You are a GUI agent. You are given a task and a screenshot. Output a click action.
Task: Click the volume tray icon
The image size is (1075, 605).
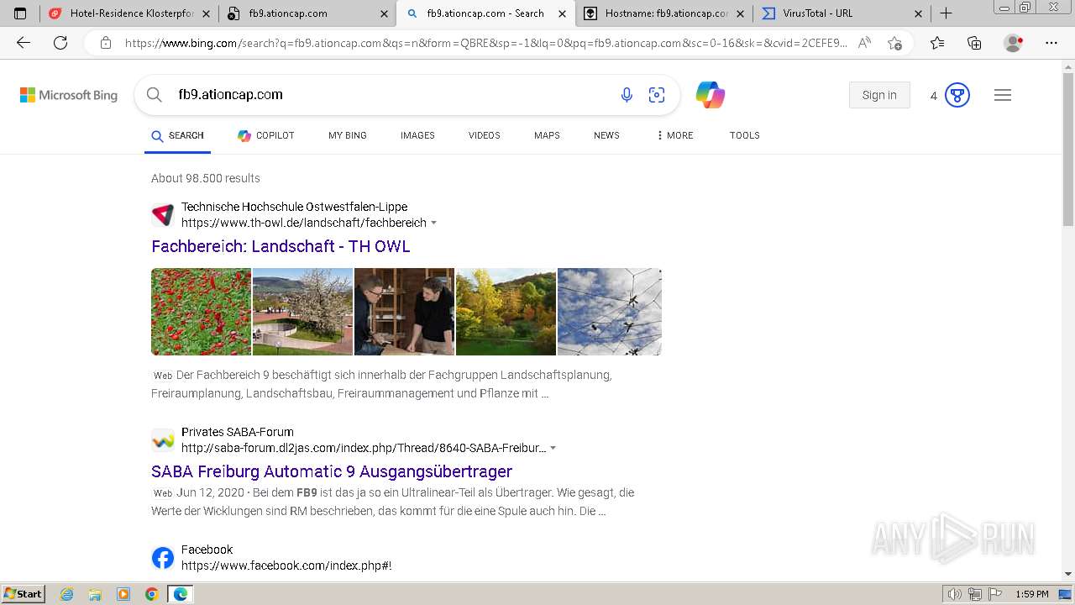(x=955, y=594)
